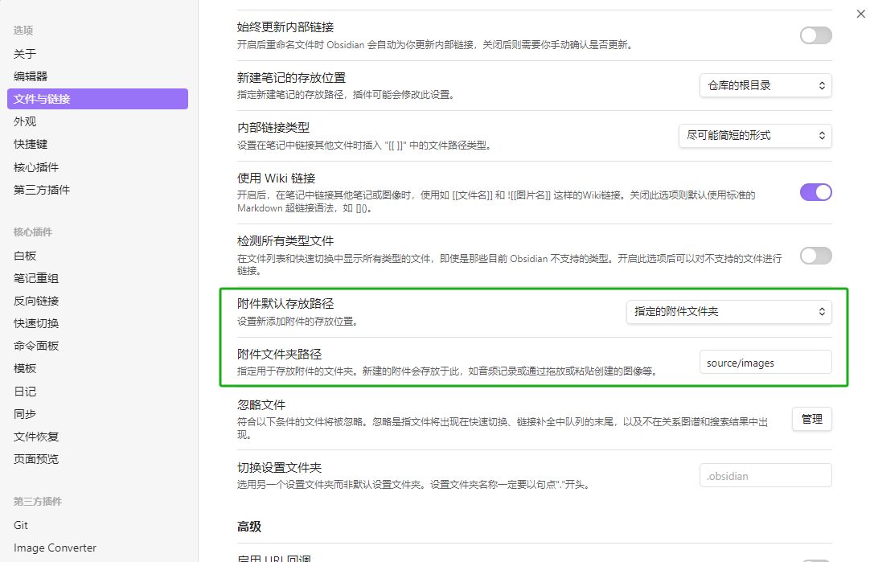The width and height of the screenshot is (870, 562).
Task: Open the 关于 settings section
Action: (25, 54)
